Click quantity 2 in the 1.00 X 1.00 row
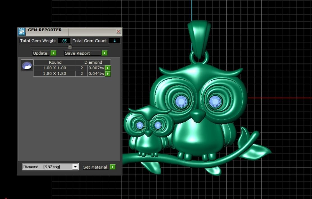The height and width of the screenshot is (199, 312). coord(81,68)
